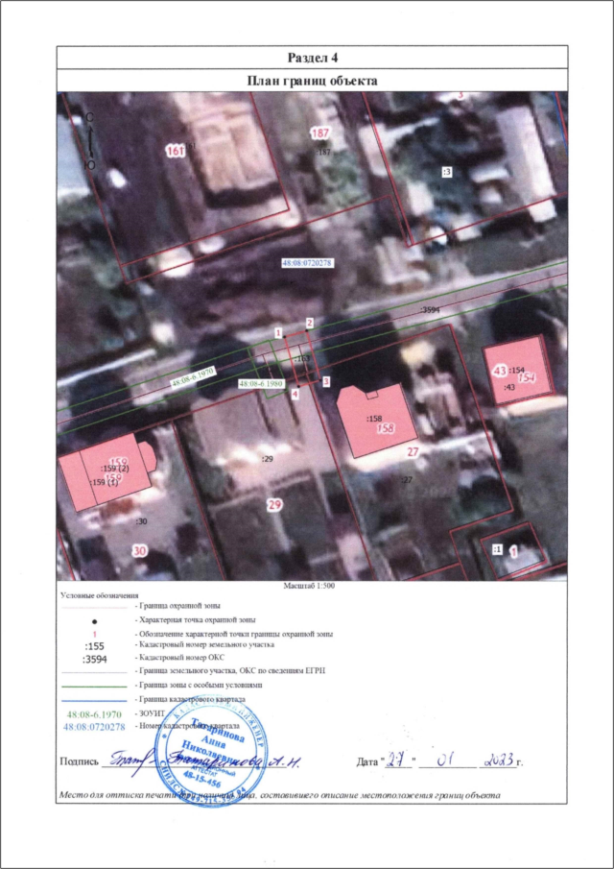Click the pink building labeled 159
This screenshot has height=869, width=614.
tap(106, 476)
